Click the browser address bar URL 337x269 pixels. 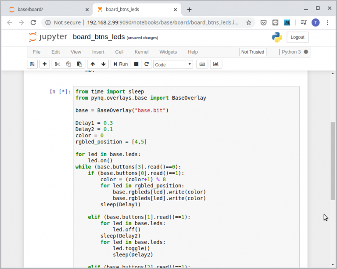[x=162, y=22]
